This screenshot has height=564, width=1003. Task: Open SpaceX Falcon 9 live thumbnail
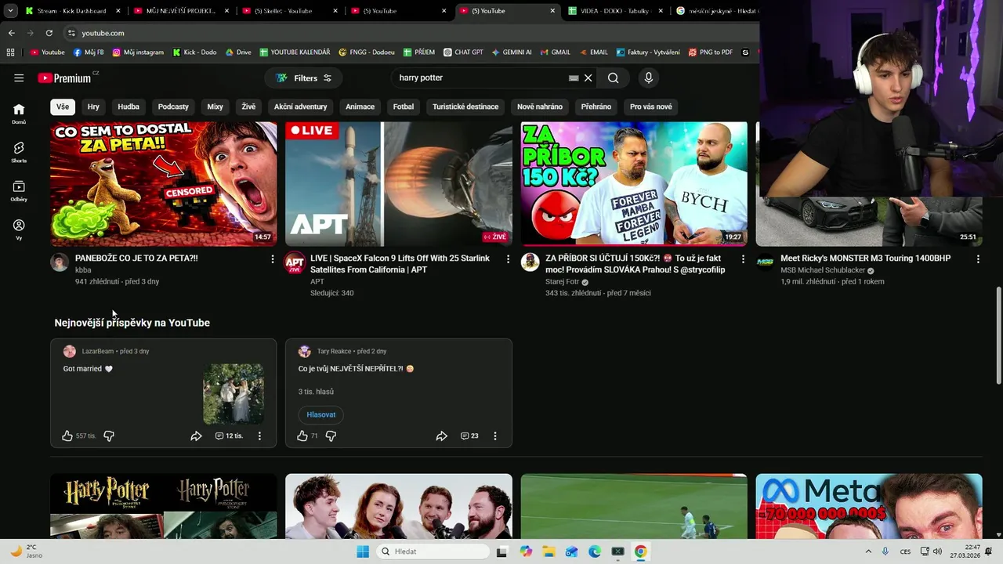(x=399, y=184)
